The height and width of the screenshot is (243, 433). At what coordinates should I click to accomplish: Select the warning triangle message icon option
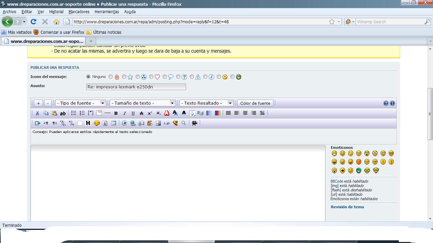(x=192, y=77)
